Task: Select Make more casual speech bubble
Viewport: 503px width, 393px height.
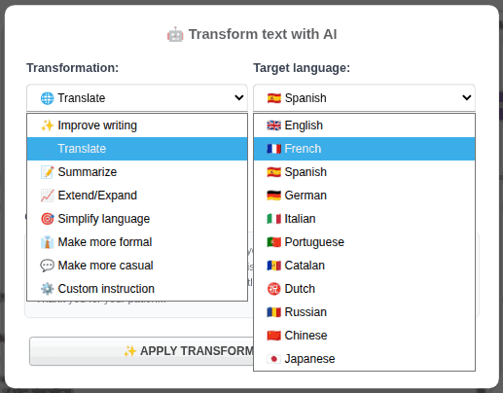Action: point(137,266)
